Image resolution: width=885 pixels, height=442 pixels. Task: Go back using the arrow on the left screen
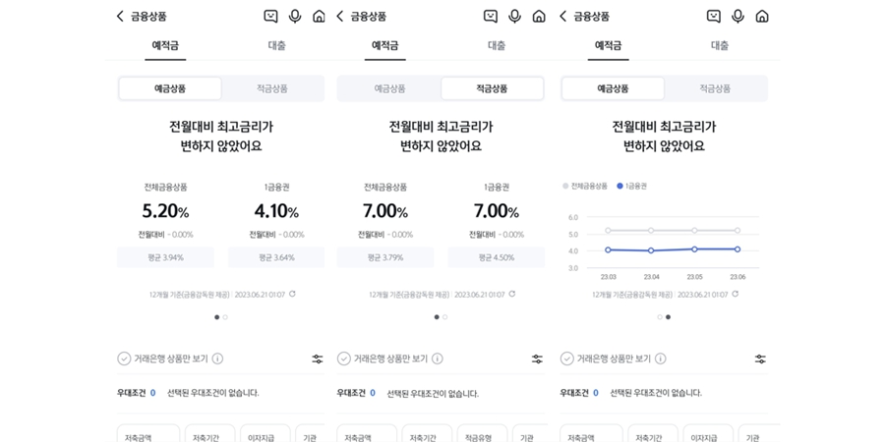(120, 17)
